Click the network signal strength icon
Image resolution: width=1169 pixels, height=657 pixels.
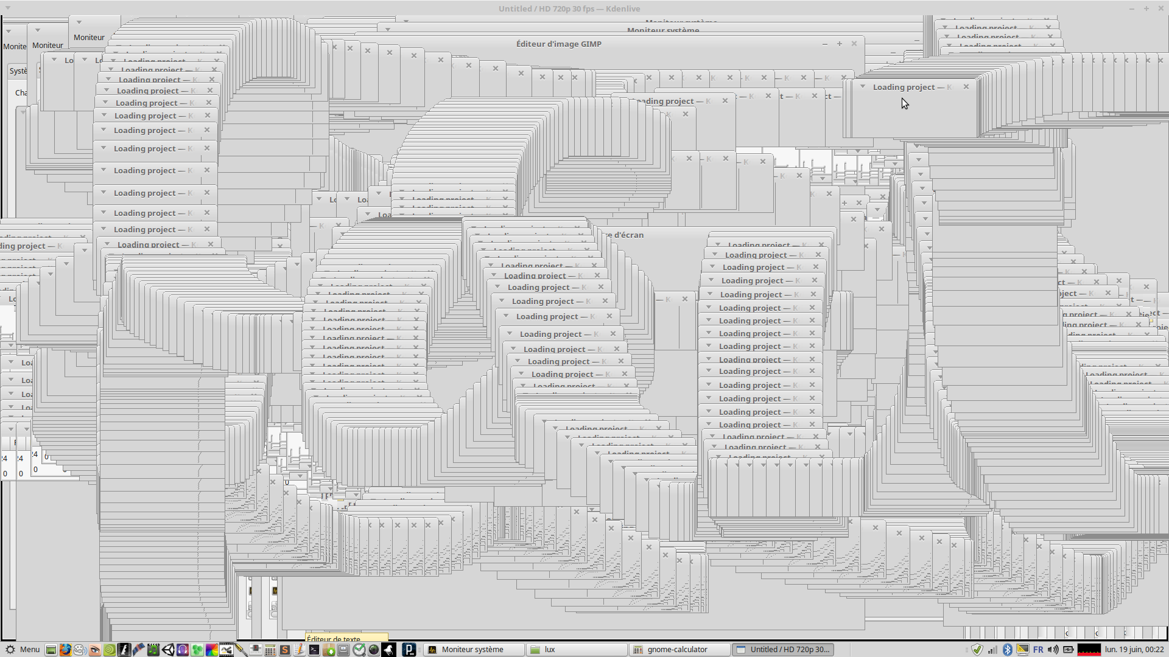pyautogui.click(x=992, y=650)
